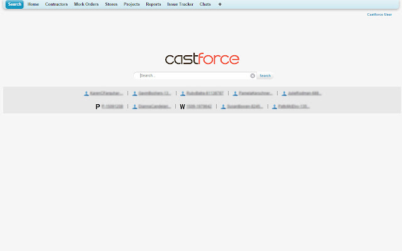The height and width of the screenshot is (251, 402).
Task: Open the Chats tab
Action: [205, 4]
